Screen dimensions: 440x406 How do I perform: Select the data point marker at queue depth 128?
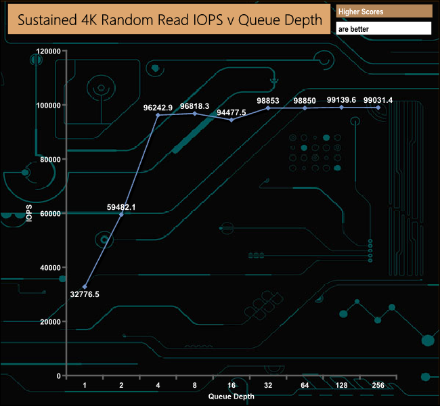coord(341,107)
